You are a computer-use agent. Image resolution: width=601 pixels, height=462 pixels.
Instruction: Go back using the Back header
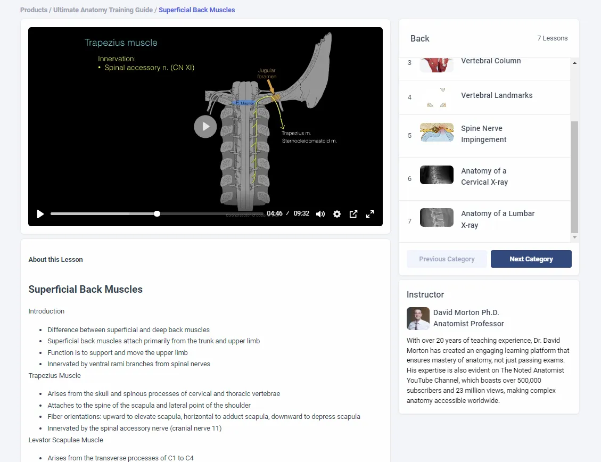[x=420, y=38]
